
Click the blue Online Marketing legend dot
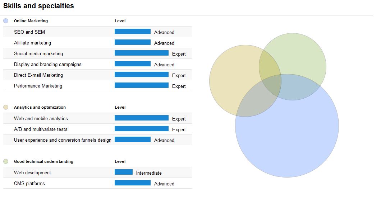tap(6, 21)
